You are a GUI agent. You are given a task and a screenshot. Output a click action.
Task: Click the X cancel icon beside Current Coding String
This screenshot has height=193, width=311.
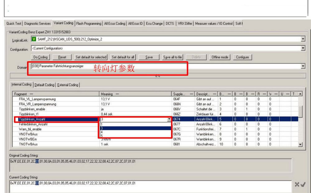pos(297,185)
